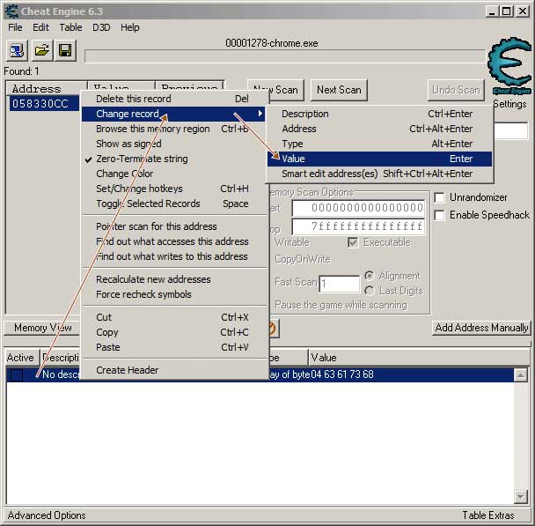535x526 pixels.
Task: Choose Show as signed
Action: (173, 144)
